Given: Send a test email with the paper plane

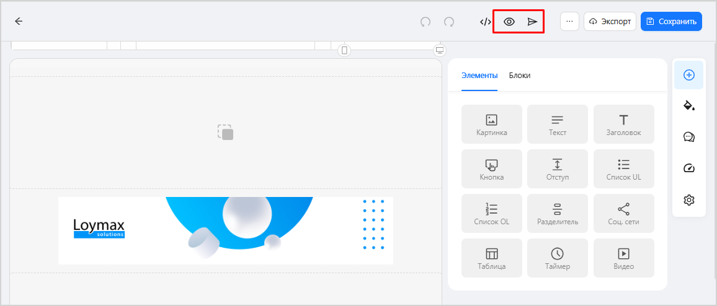Looking at the screenshot, I should [x=532, y=22].
